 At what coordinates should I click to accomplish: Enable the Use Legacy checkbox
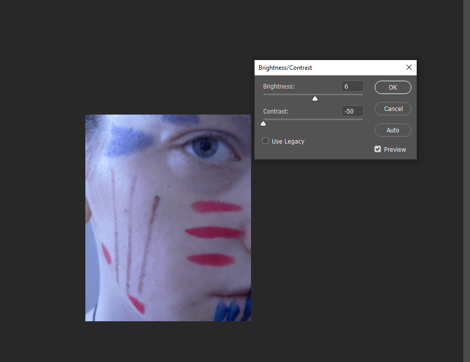pyautogui.click(x=265, y=141)
